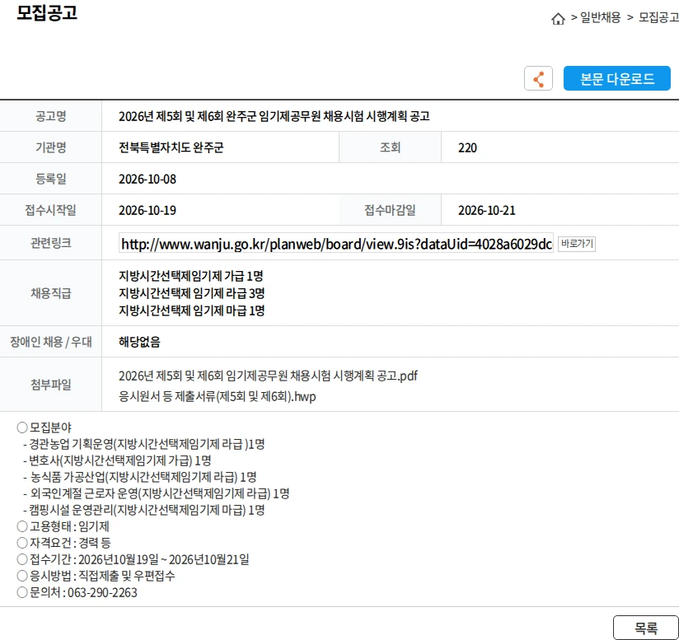679x640 pixels.
Task: Click 지방시간선택제임기제 가급 1명 line
Action: point(191,276)
